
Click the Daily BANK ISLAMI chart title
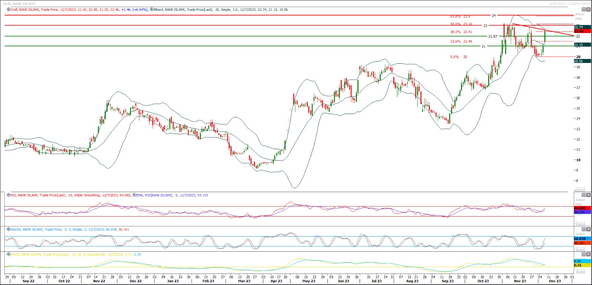pos(19,4)
